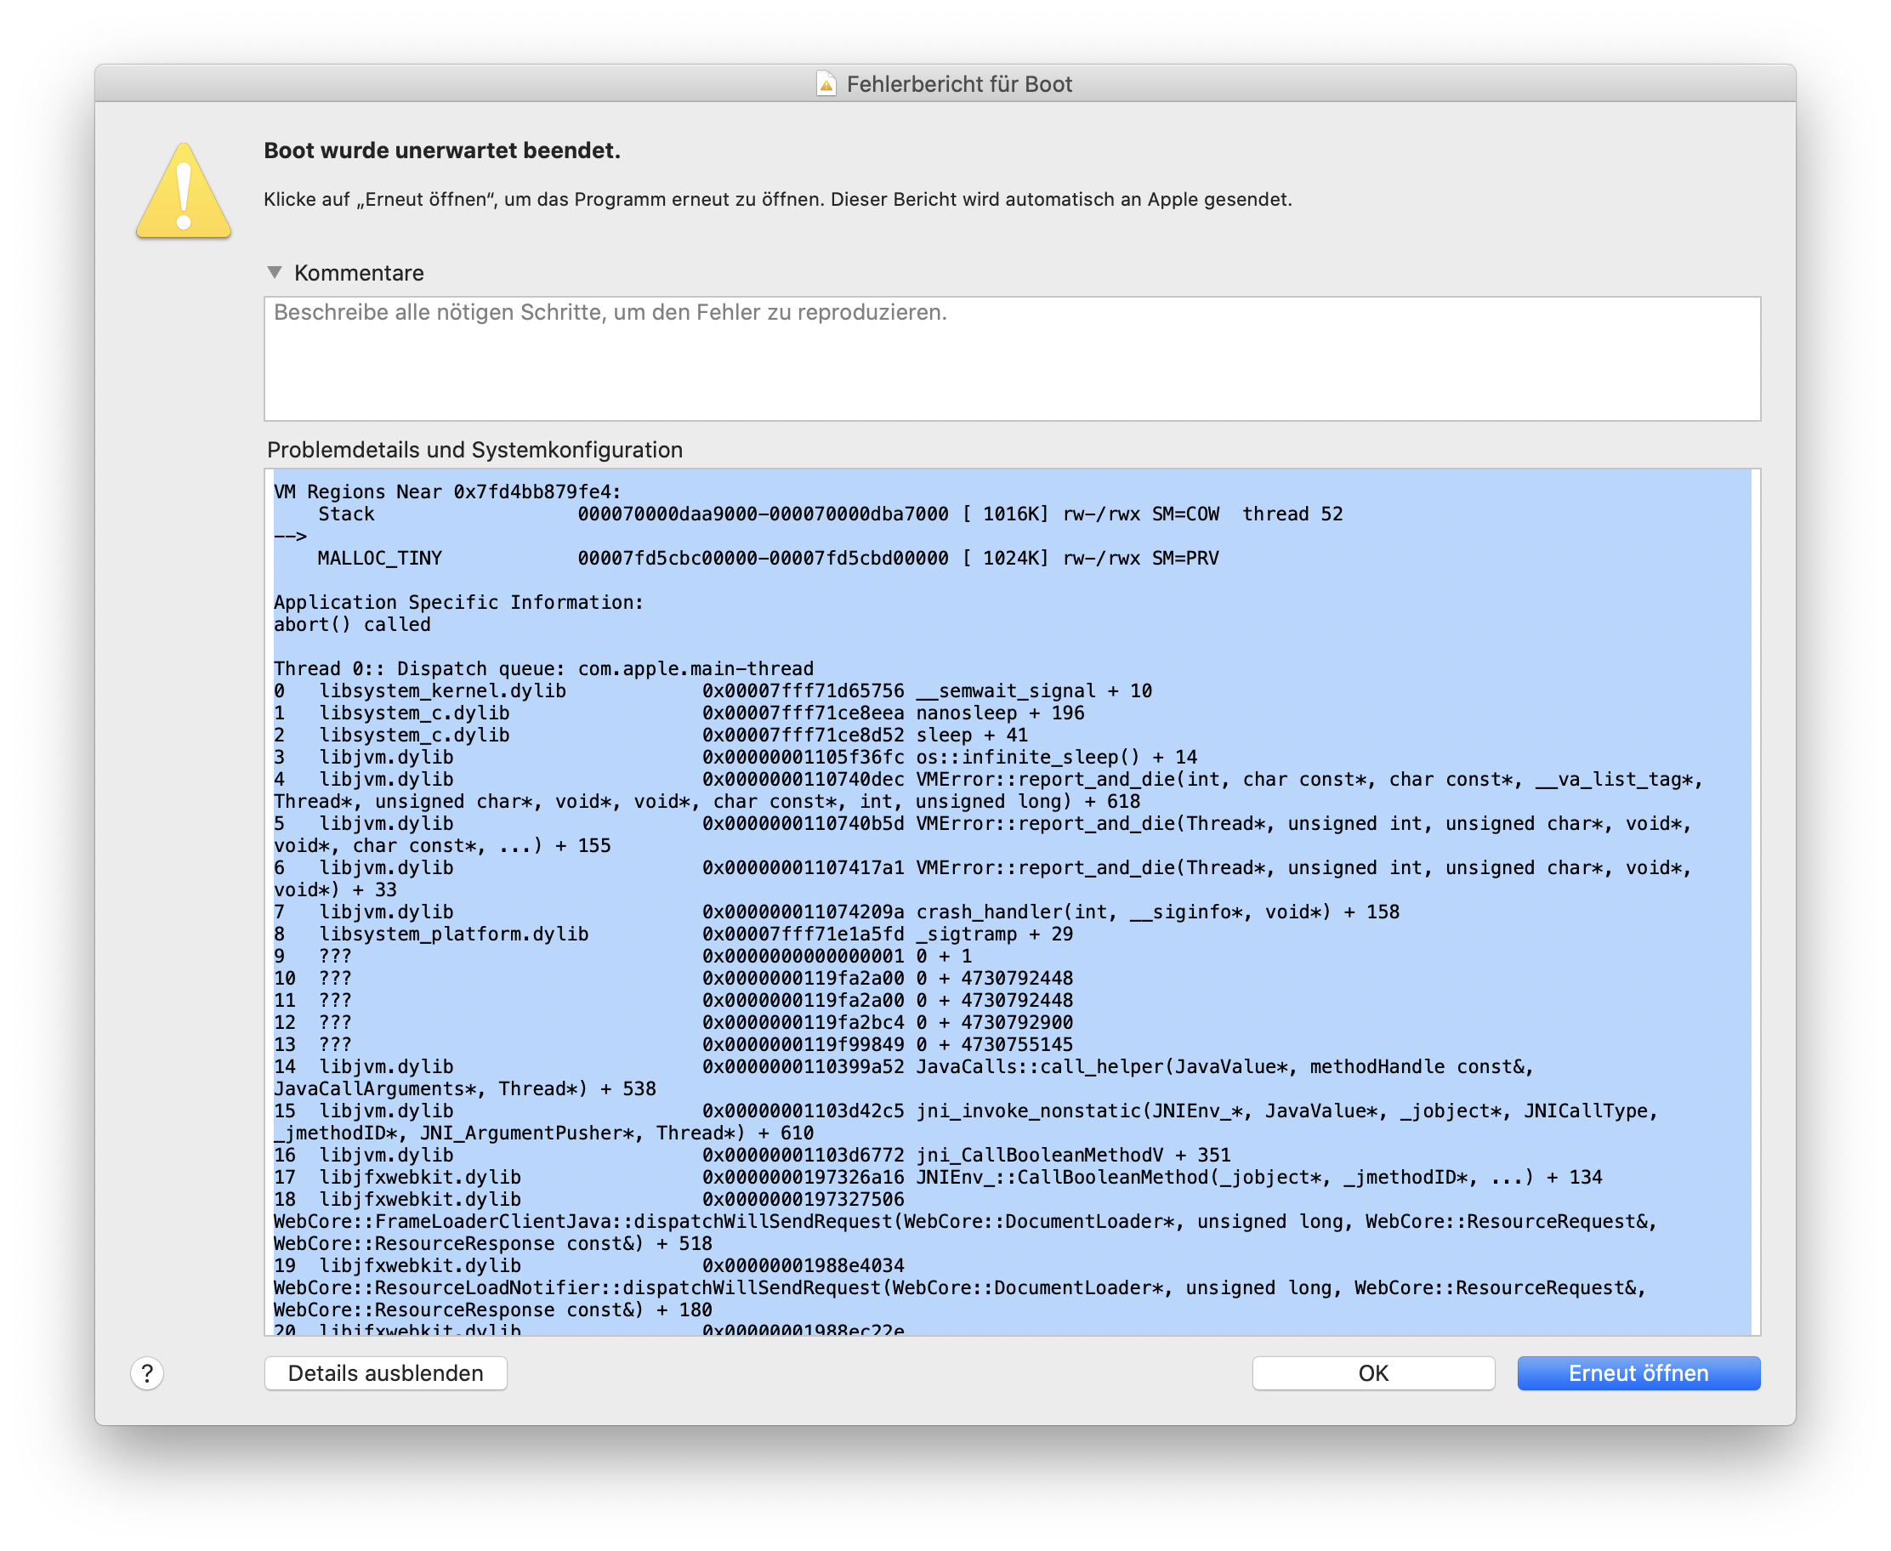Screen dimensions: 1891x1551
Task: Click the window title Fehlerbericht für Boot
Action: [x=958, y=83]
